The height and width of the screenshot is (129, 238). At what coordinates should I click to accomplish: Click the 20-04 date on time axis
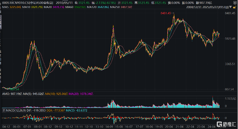click(169, 127)
